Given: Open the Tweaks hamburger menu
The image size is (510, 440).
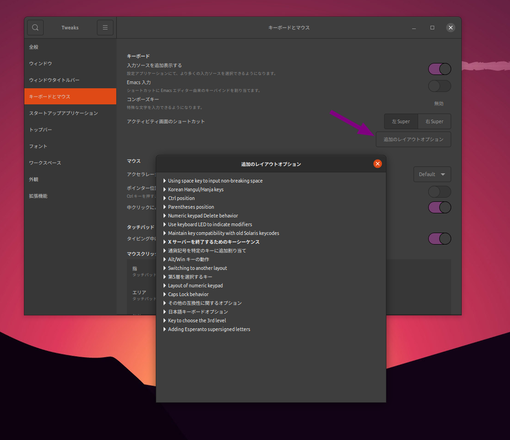Looking at the screenshot, I should (x=105, y=28).
